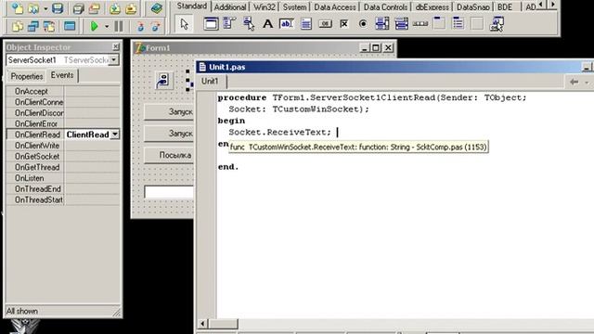Pick the MainMenu component
Screen dimensions: 594x334
click(229, 24)
